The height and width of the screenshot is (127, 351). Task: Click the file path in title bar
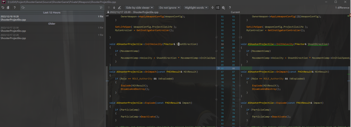(62, 2)
